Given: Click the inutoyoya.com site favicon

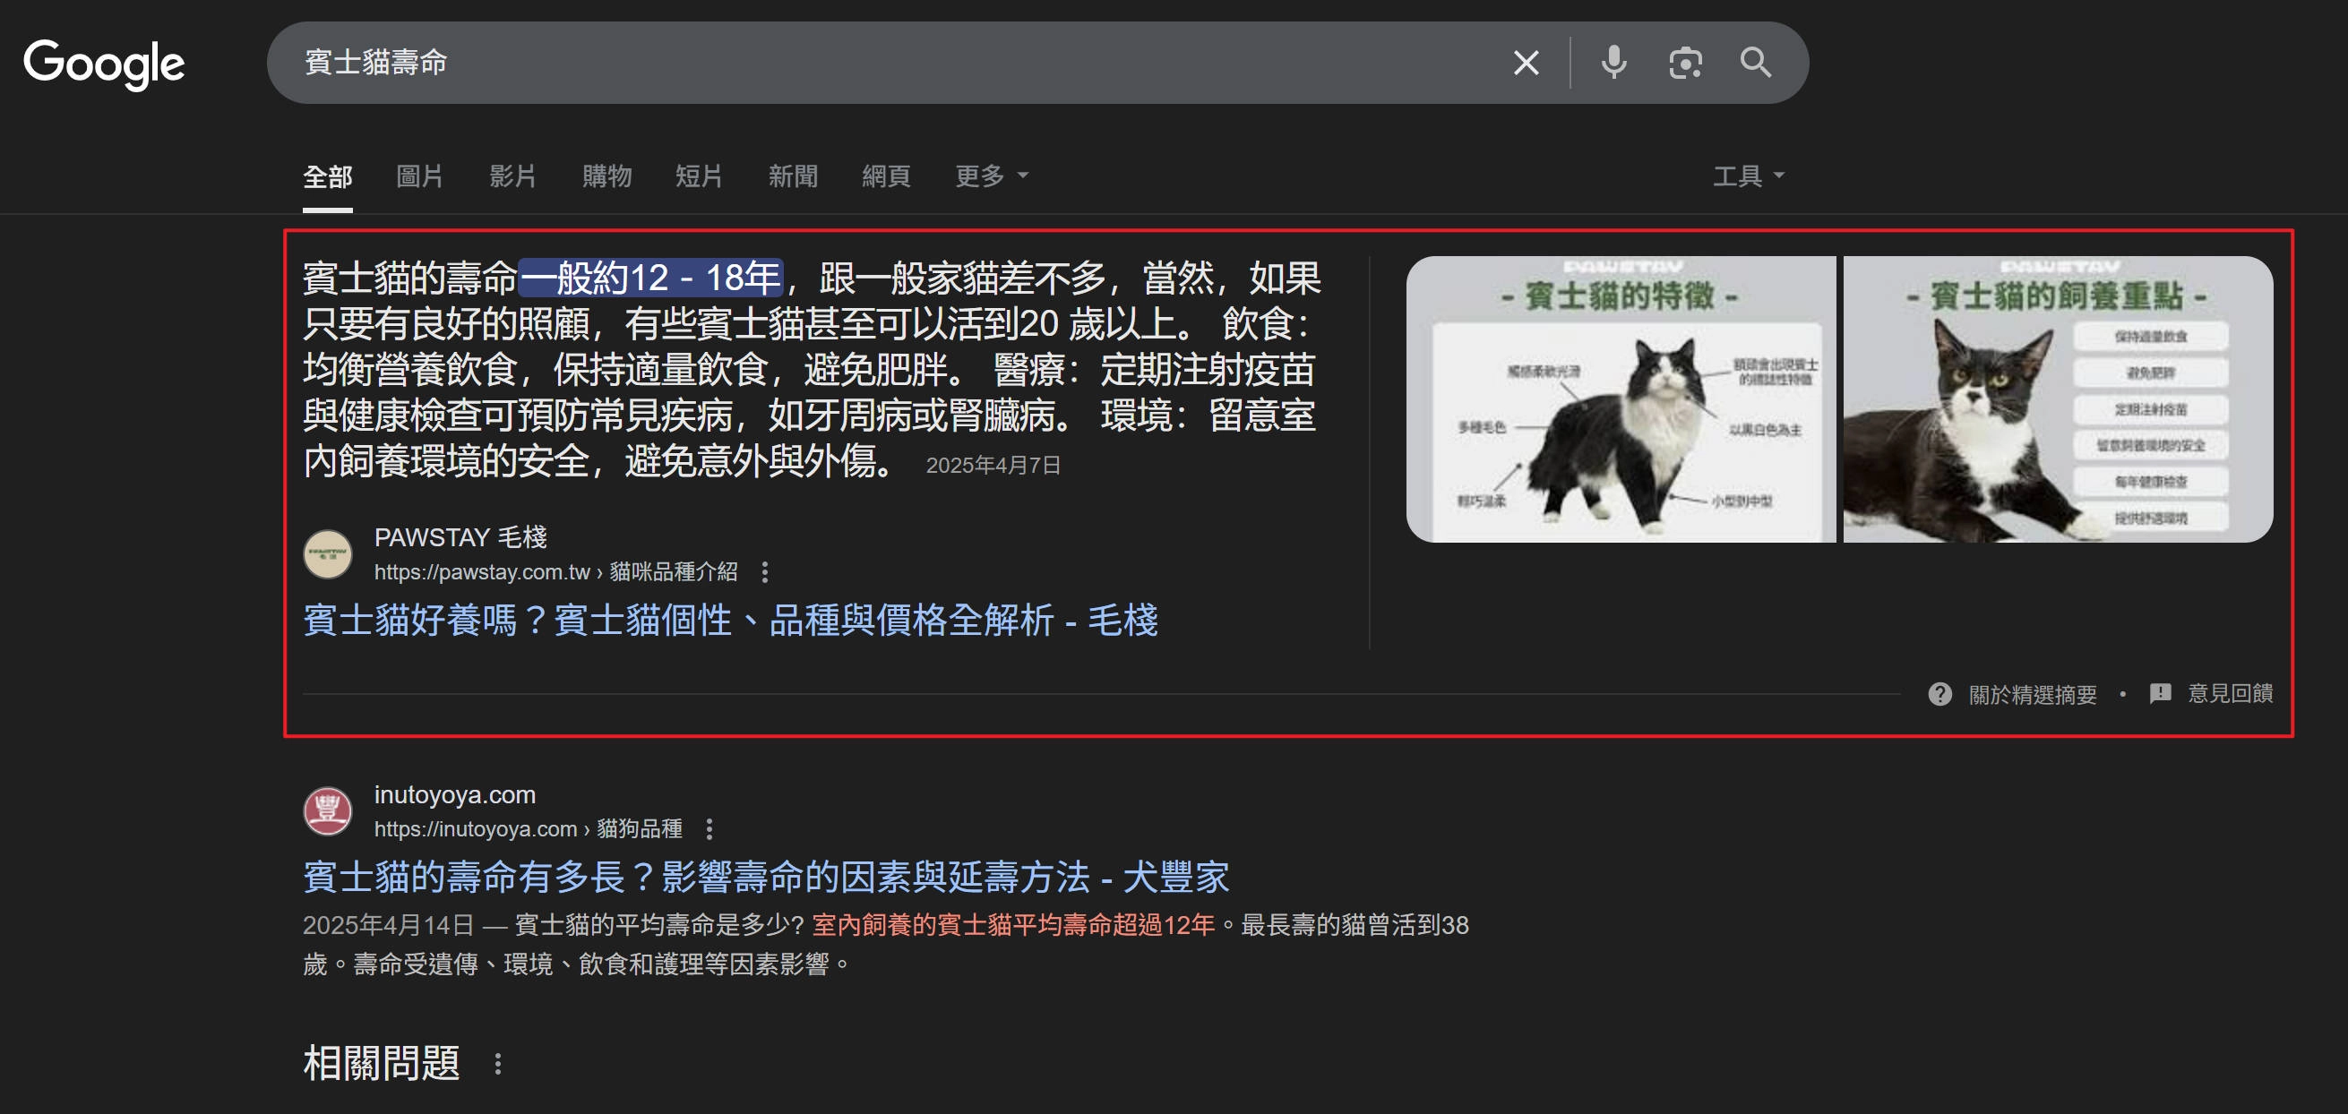Looking at the screenshot, I should [x=328, y=810].
